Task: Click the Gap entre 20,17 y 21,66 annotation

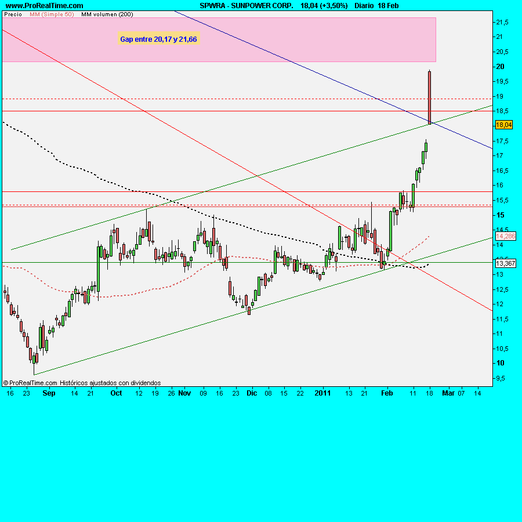Action: (x=158, y=39)
